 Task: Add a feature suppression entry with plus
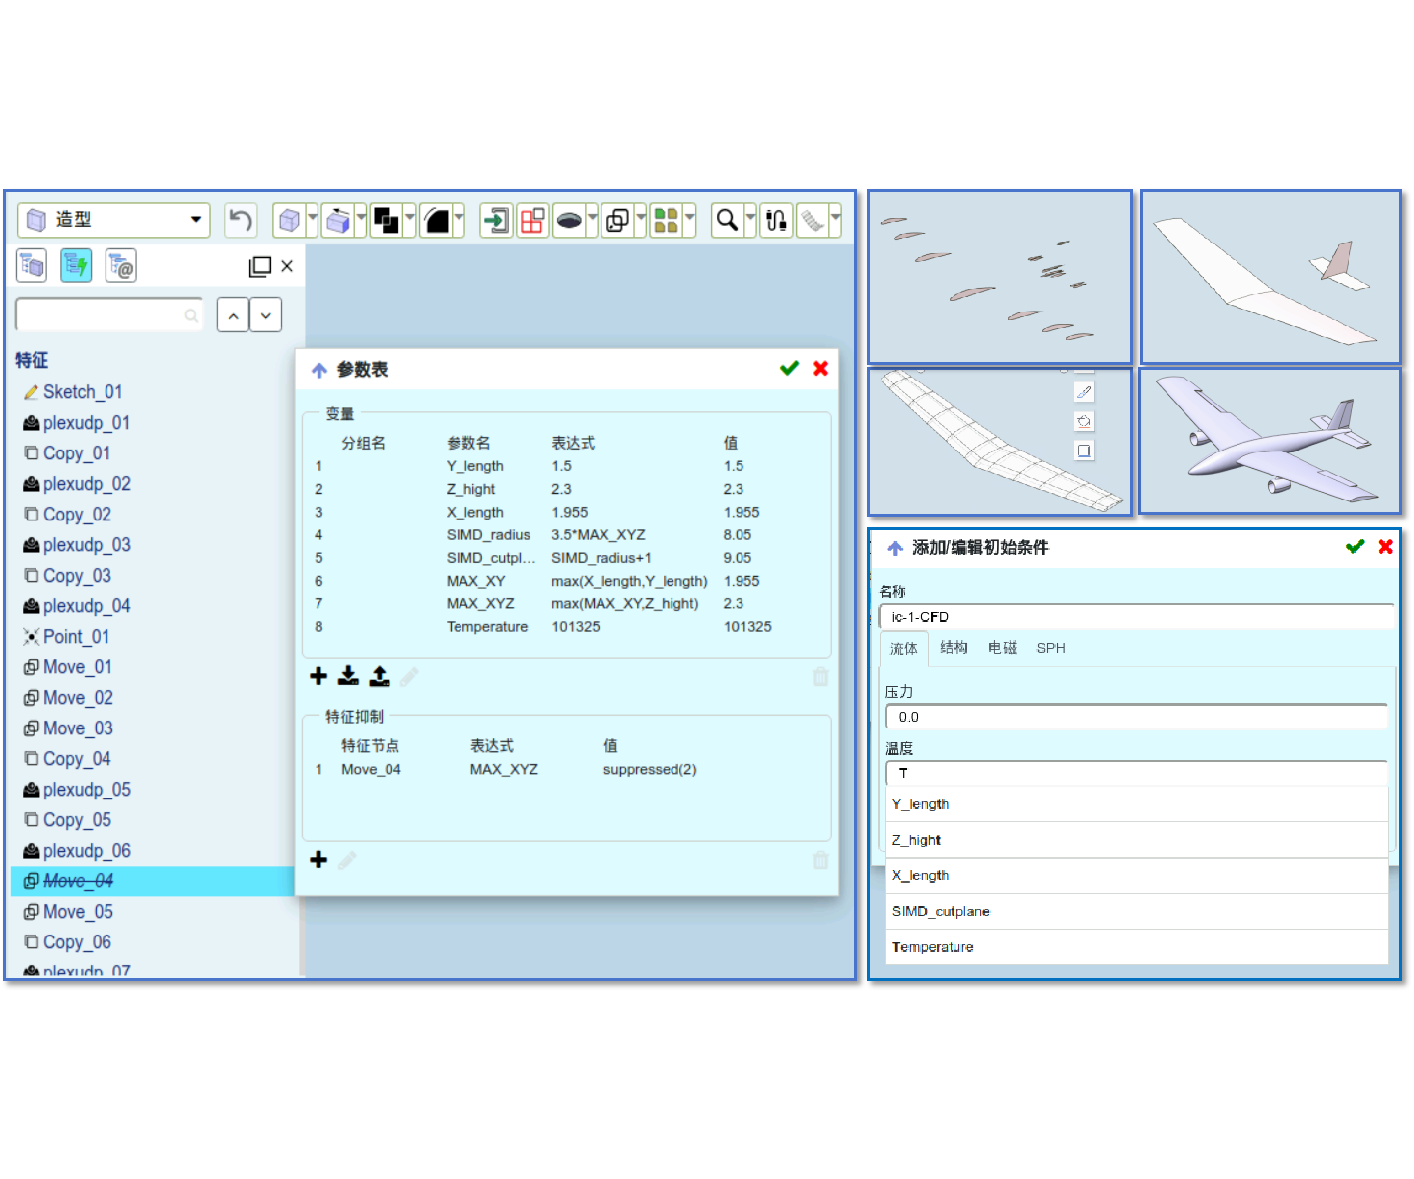(x=318, y=860)
